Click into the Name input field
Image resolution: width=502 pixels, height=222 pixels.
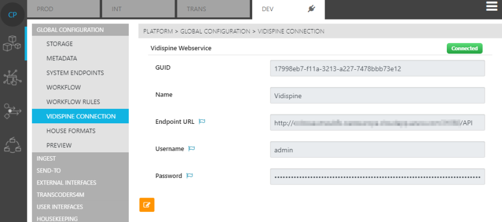click(x=378, y=95)
